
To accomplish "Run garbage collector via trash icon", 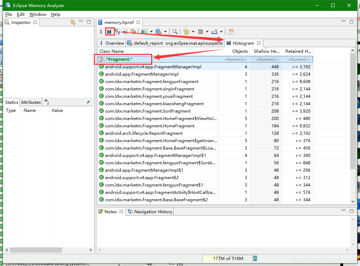I will 255,258.
